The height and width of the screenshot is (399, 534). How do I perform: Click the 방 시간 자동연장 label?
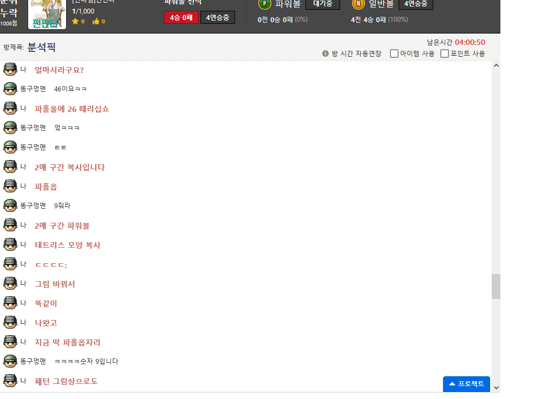pos(356,54)
